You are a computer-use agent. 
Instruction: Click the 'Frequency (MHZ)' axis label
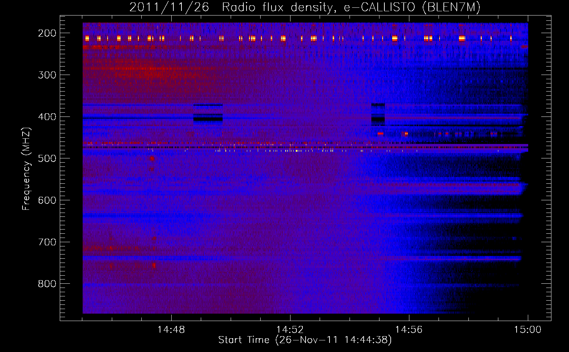26,169
